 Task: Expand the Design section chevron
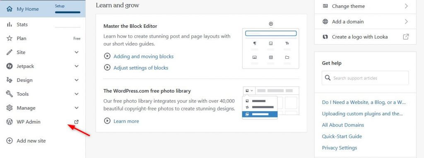pos(77,80)
